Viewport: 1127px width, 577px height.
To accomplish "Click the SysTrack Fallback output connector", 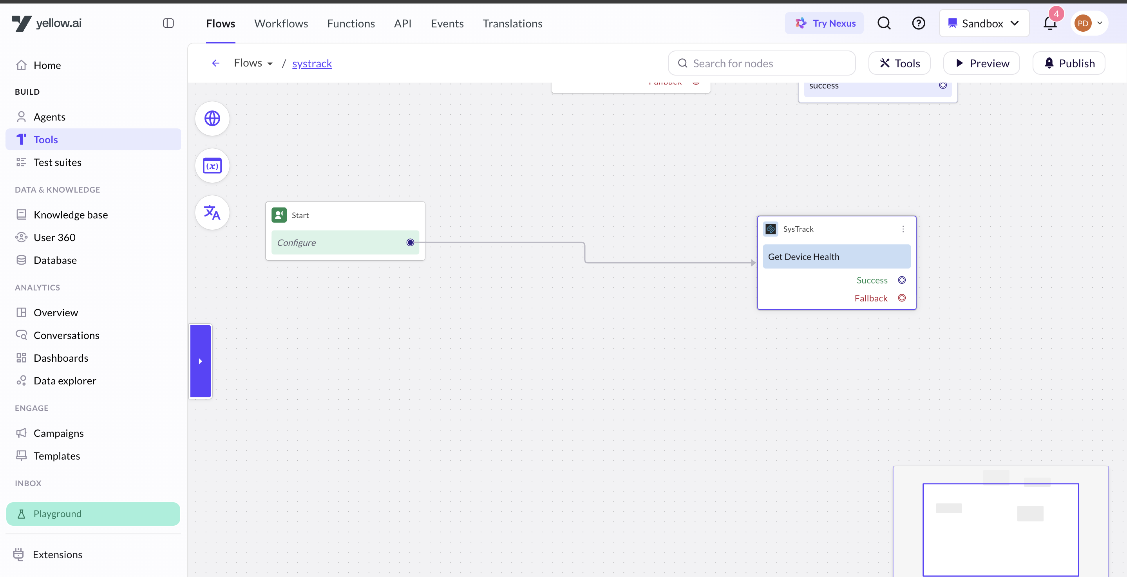I will pos(902,298).
